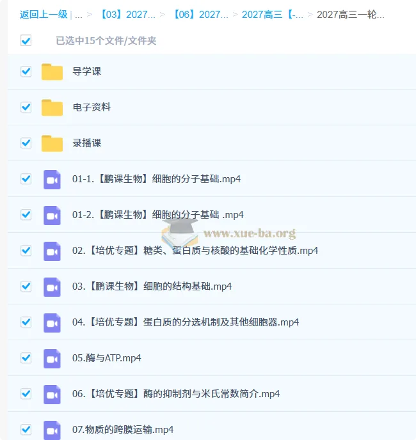Uncheck the 电子资料 folder checkbox
416x440 pixels.
(x=26, y=107)
